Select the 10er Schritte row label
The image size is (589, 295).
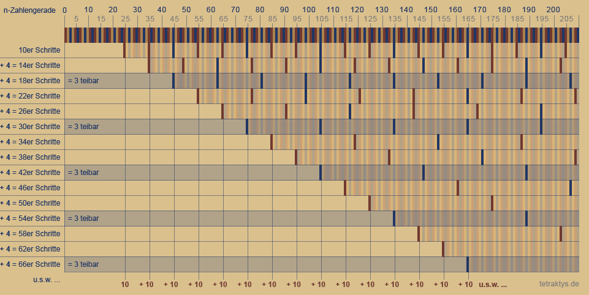point(39,50)
